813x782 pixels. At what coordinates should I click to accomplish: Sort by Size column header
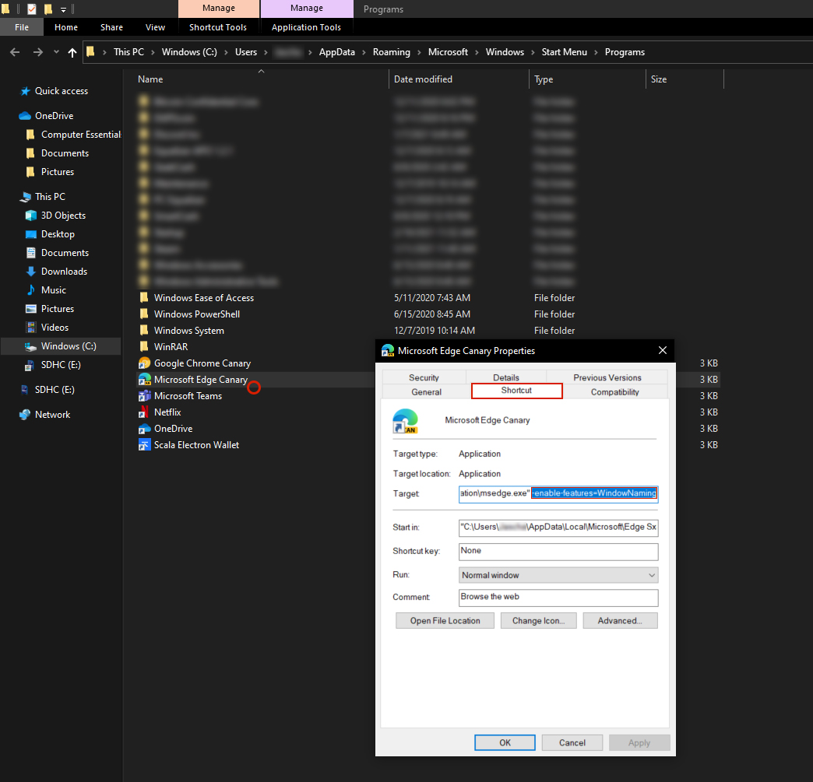point(659,79)
